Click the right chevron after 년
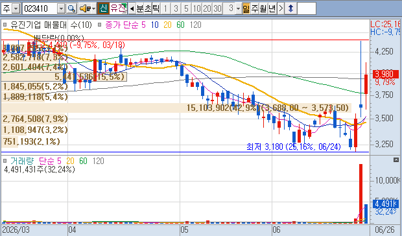Viewport: 402px width, 236px height. coord(281,8)
